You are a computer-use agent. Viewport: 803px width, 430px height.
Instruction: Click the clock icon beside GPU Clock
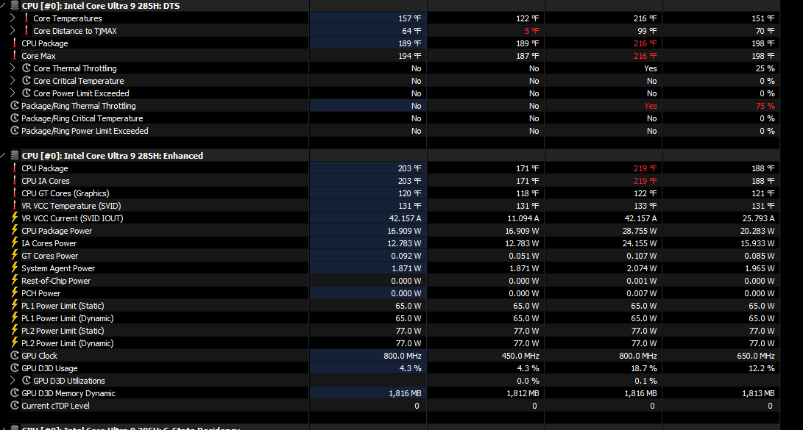(x=15, y=356)
